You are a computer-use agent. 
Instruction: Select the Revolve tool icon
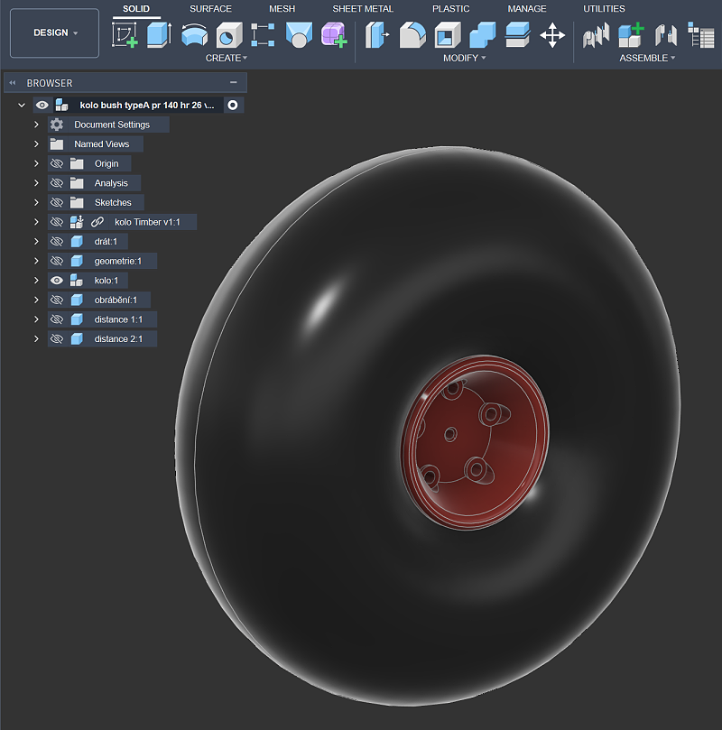click(194, 35)
